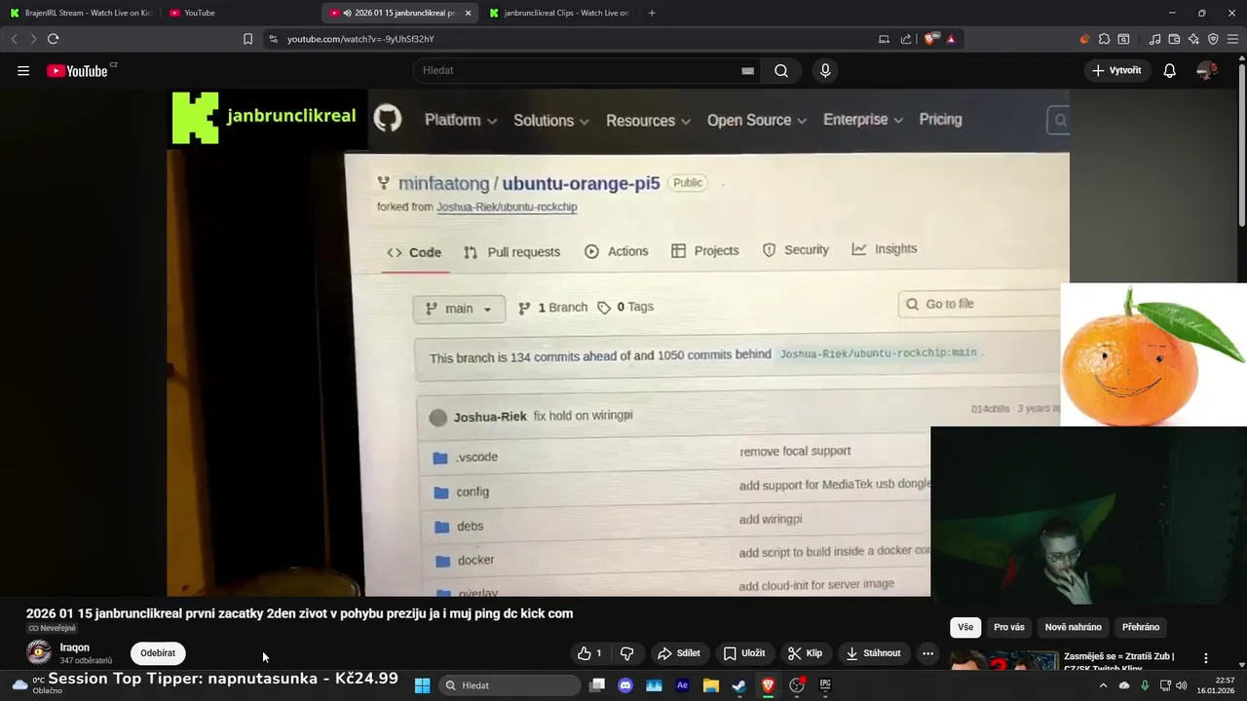The image size is (1247, 701).
Task: Click the share page icon in address bar
Action: 906,39
